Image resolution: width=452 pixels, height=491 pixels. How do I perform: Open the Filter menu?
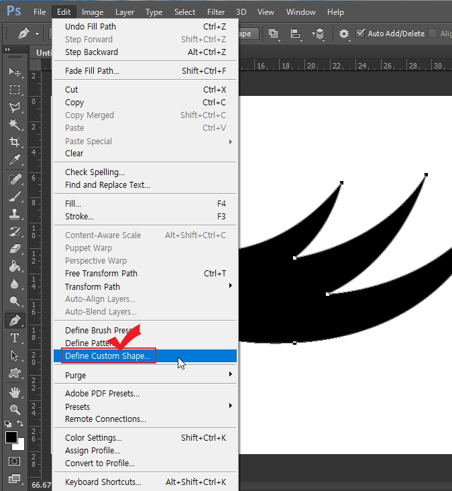pos(216,12)
